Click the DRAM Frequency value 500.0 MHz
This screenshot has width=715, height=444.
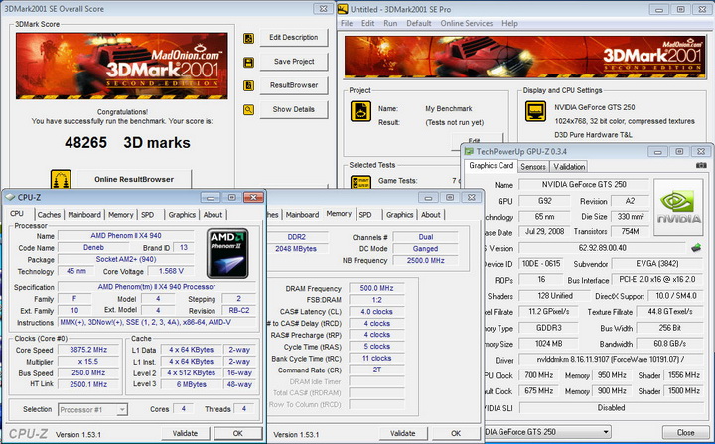coord(376,288)
